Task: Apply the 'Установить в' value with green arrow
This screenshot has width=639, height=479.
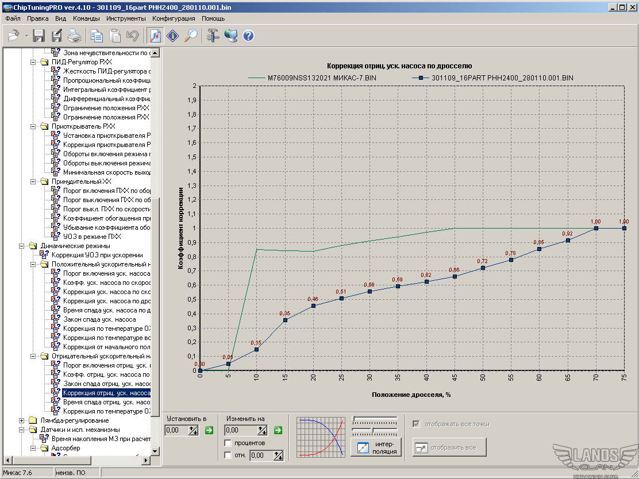Action: click(x=209, y=430)
